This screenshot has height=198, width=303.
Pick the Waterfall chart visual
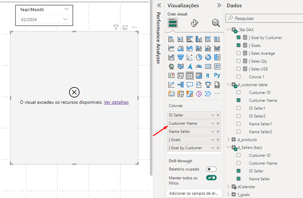point(171,57)
